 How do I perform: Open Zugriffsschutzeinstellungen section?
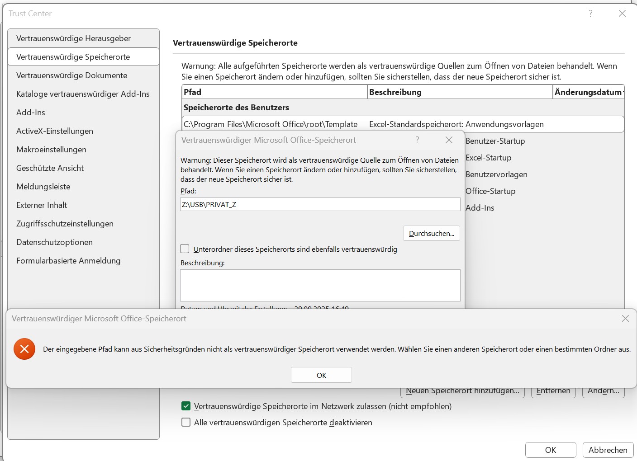84,224
